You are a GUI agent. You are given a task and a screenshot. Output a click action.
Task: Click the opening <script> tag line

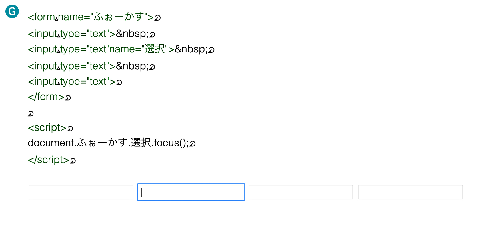50,128
